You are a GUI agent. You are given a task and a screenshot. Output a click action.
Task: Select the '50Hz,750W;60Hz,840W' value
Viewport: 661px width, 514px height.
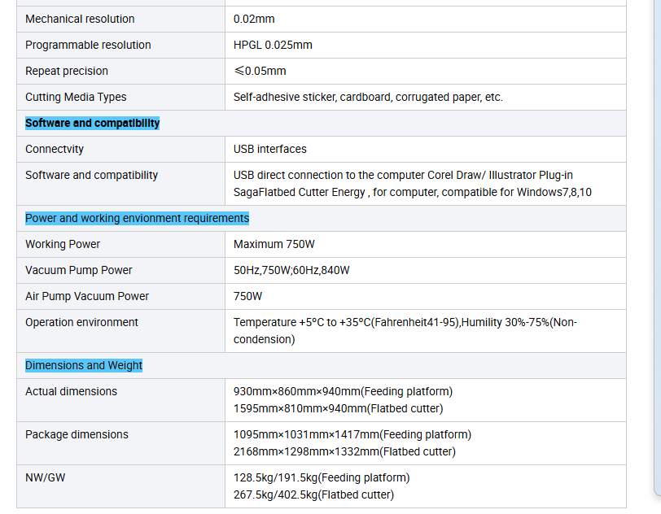[x=291, y=270]
